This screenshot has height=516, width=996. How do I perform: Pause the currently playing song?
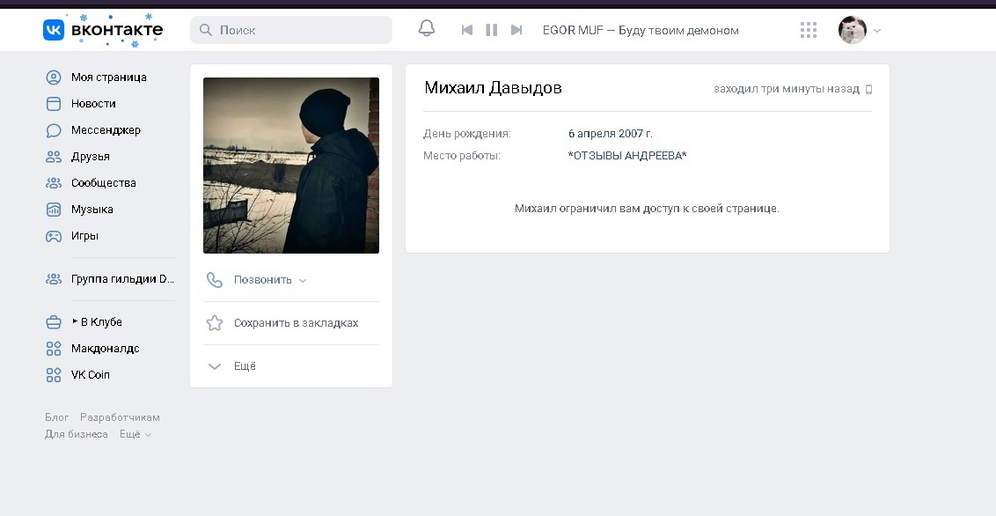click(492, 30)
